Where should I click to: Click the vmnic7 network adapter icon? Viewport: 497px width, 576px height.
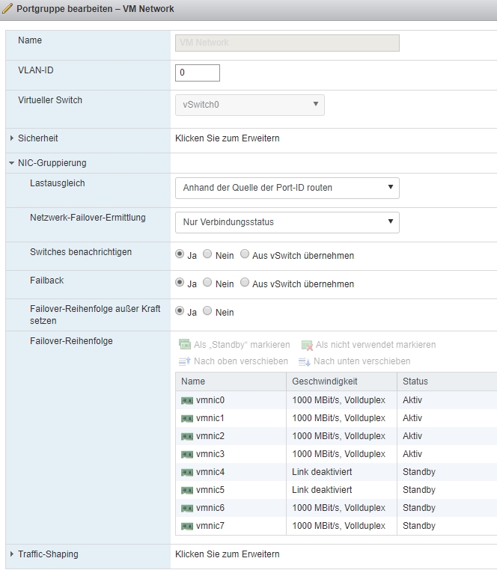pos(187,526)
